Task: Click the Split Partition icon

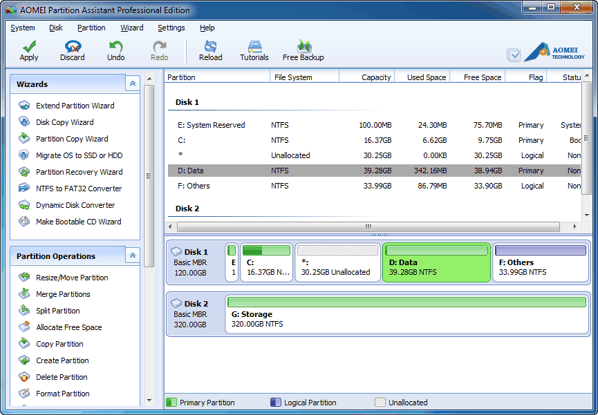Action: [x=24, y=311]
